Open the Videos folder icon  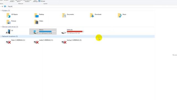(36, 22)
